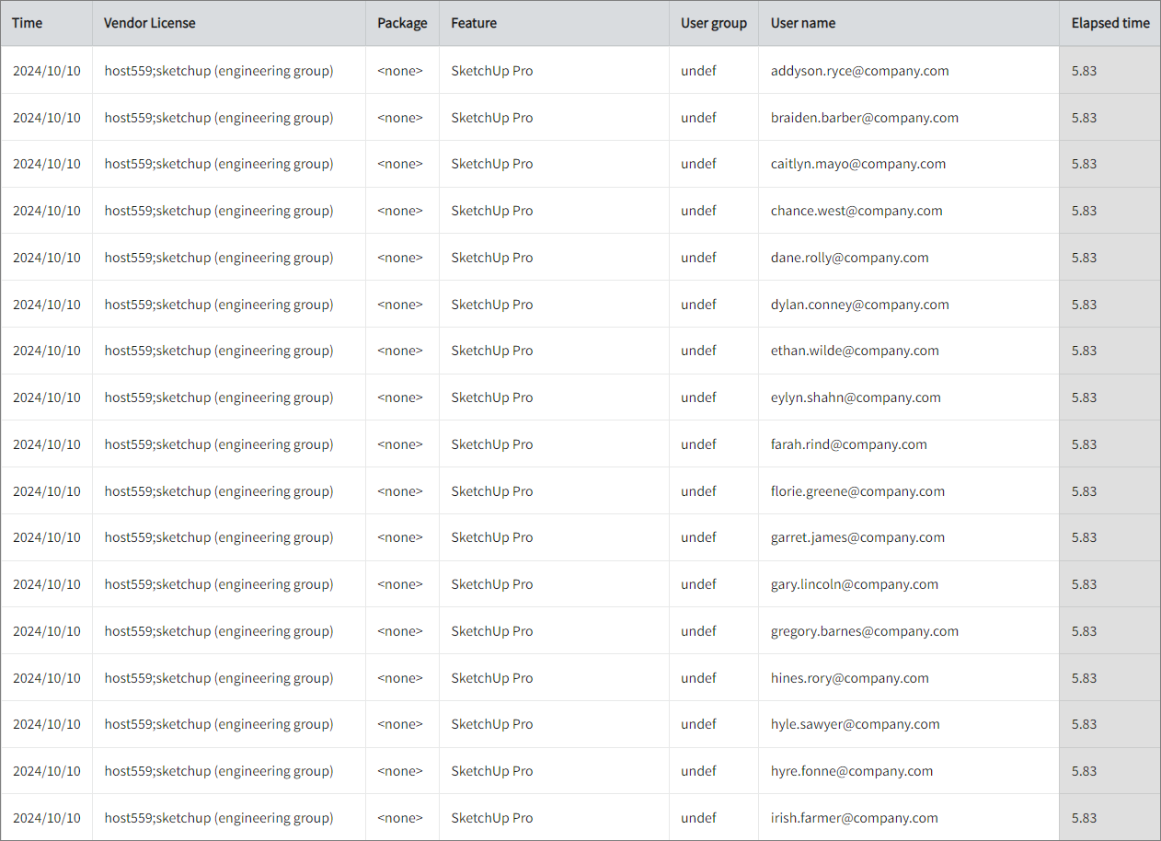This screenshot has width=1161, height=841.
Task: Sort the table by Elapsed time column
Action: pyautogui.click(x=1109, y=23)
